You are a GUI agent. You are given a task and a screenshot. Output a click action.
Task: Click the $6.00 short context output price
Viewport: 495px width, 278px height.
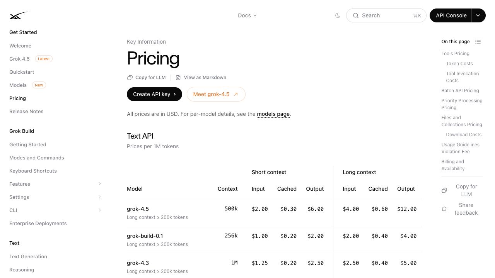(x=316, y=209)
